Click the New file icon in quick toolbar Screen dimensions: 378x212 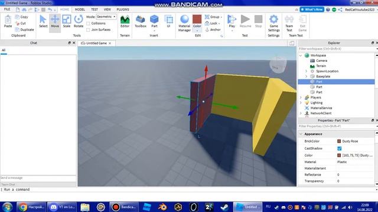(18, 9)
